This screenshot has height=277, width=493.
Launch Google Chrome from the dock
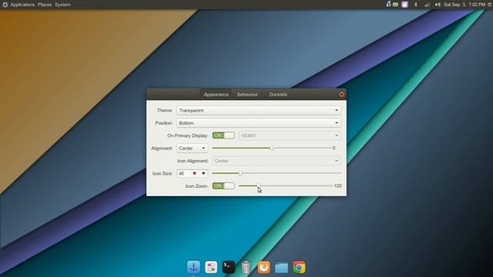299,267
